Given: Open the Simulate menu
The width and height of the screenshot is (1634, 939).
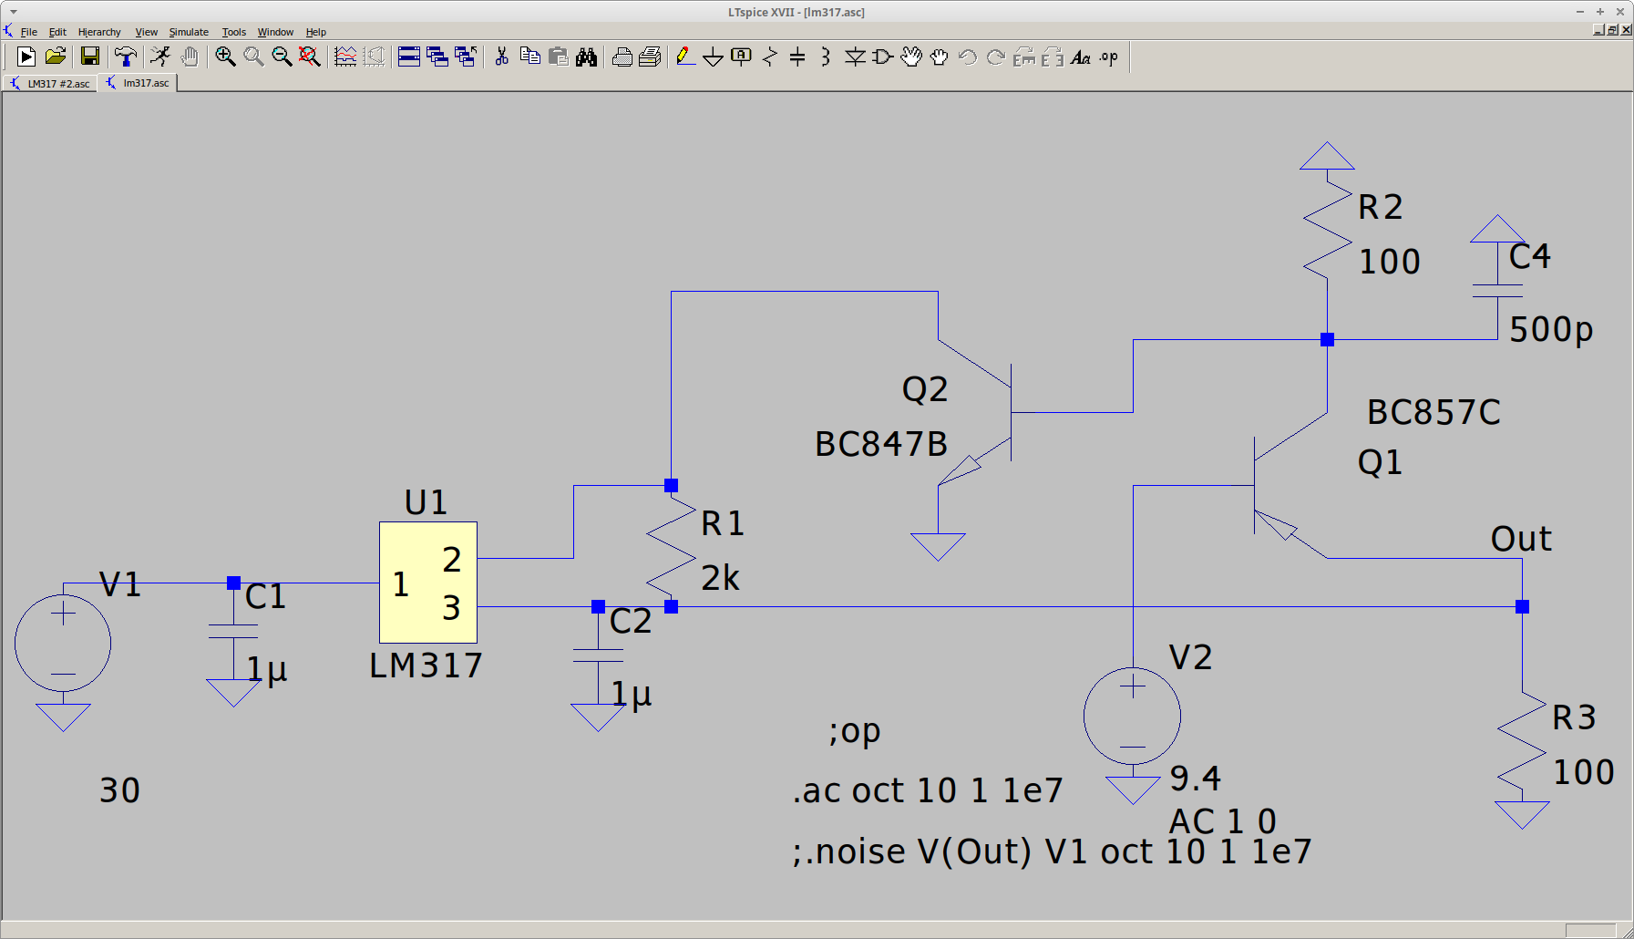Looking at the screenshot, I should (189, 32).
